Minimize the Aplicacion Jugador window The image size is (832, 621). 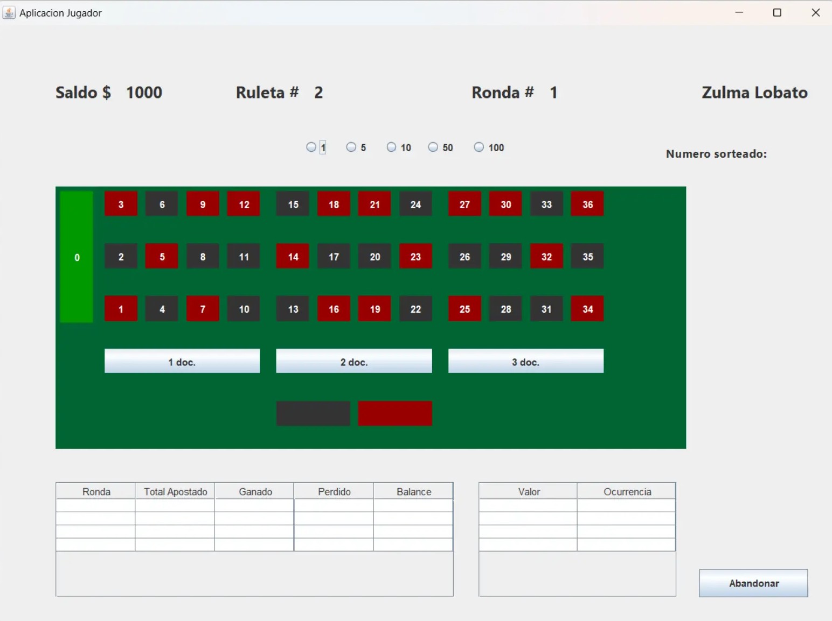739,12
